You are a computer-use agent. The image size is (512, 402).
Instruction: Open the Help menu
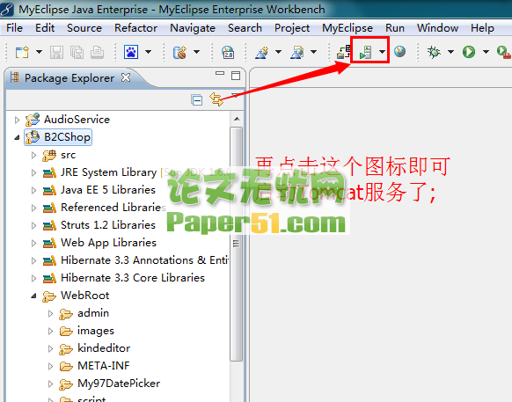pos(482,28)
